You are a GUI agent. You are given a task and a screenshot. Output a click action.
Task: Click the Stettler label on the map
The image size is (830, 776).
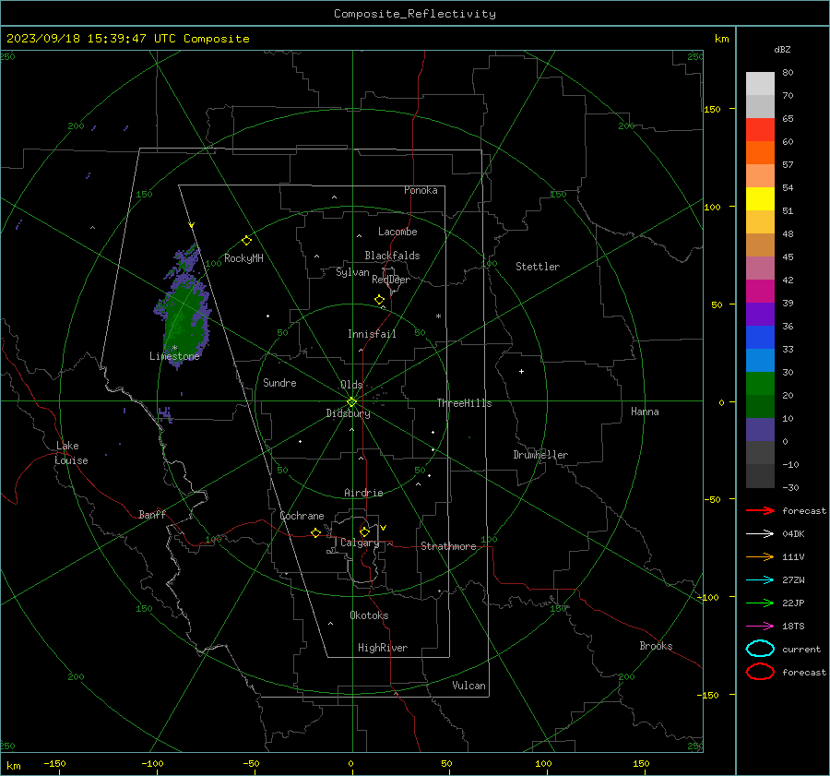pyautogui.click(x=538, y=267)
